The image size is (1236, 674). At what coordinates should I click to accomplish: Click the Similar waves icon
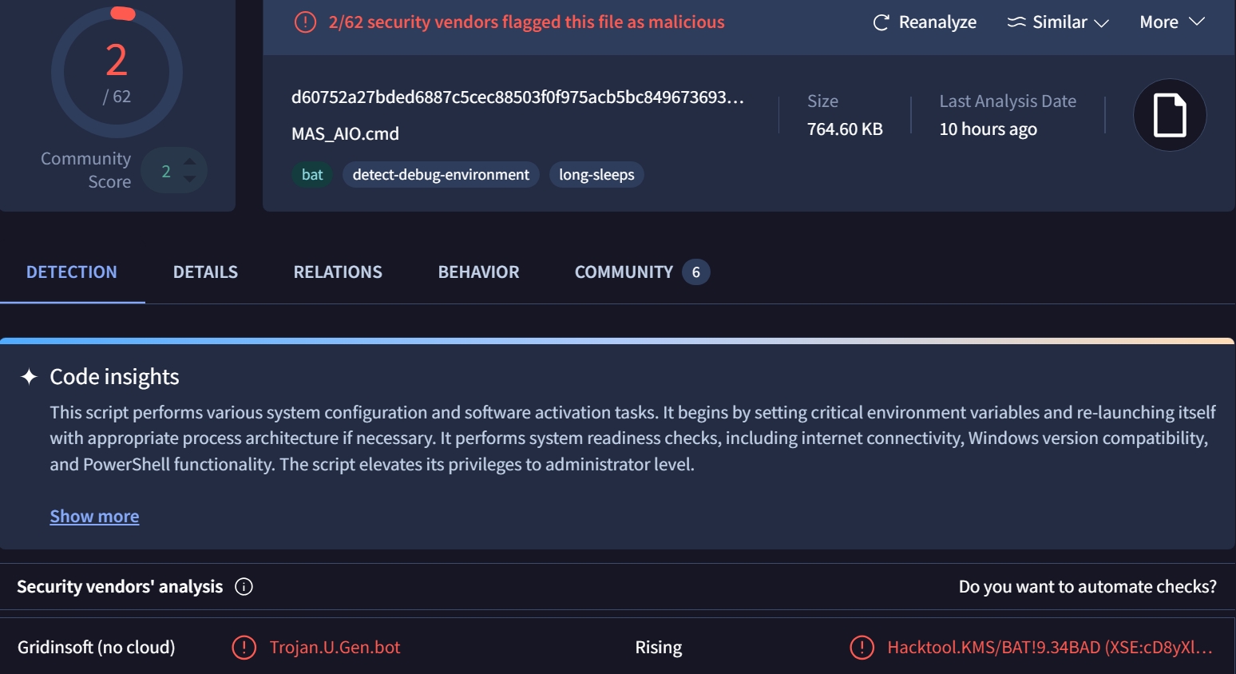[1016, 22]
